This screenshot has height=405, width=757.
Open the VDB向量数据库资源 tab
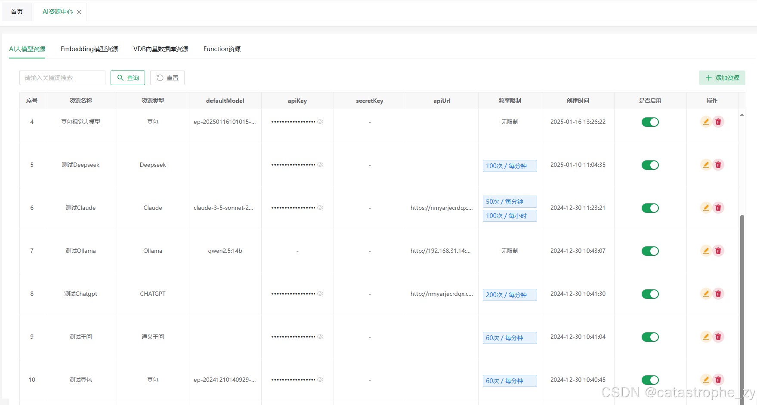[x=161, y=49]
